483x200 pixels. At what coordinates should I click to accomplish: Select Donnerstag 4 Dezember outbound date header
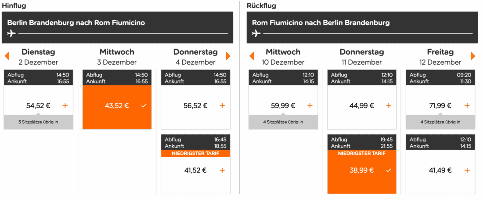click(x=195, y=57)
